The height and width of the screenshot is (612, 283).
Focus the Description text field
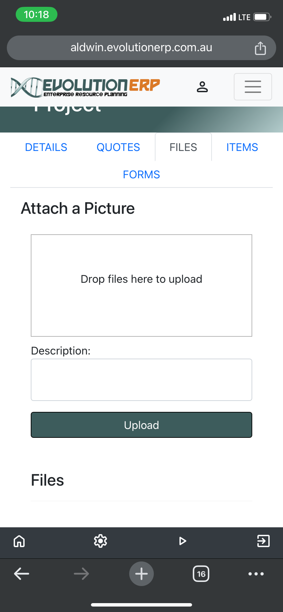141,380
